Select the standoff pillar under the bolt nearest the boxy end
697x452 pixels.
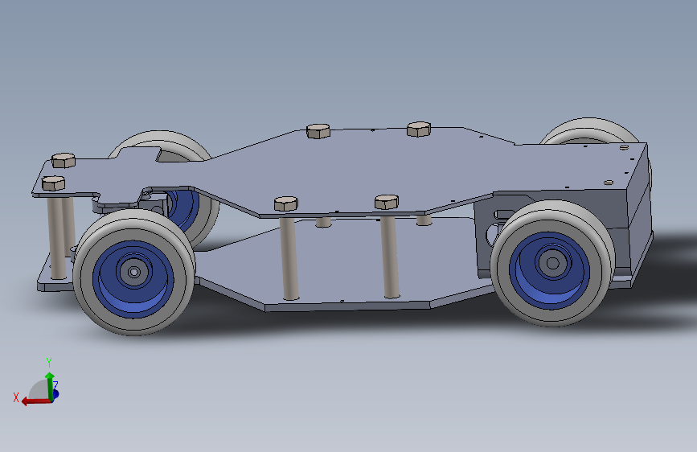(390, 253)
